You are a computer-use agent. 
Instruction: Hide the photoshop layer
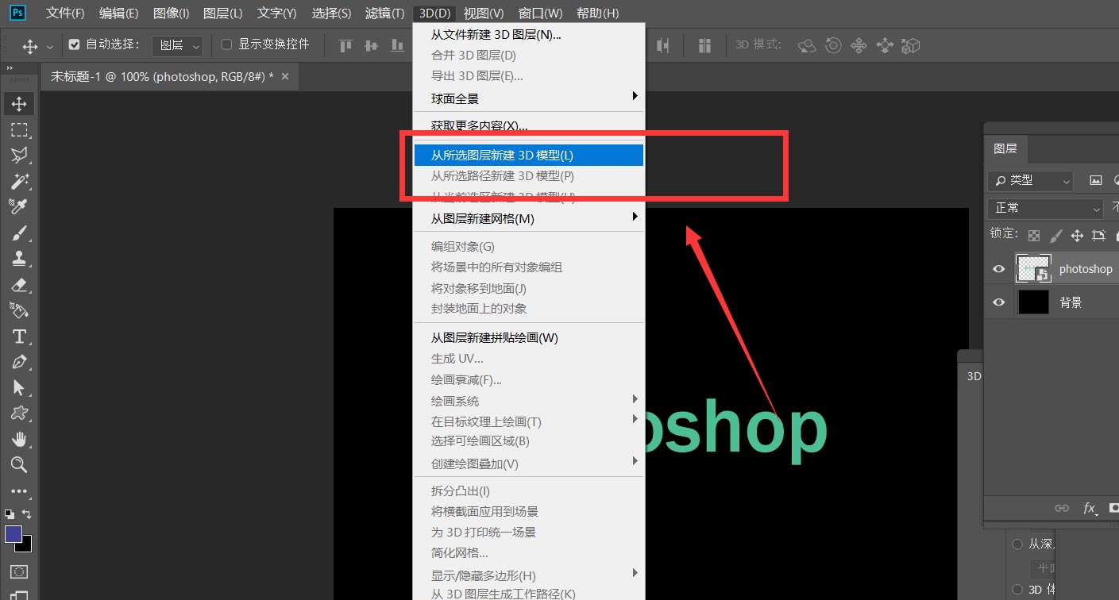point(998,268)
